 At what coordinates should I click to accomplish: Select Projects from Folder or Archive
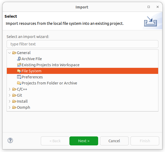49,83
